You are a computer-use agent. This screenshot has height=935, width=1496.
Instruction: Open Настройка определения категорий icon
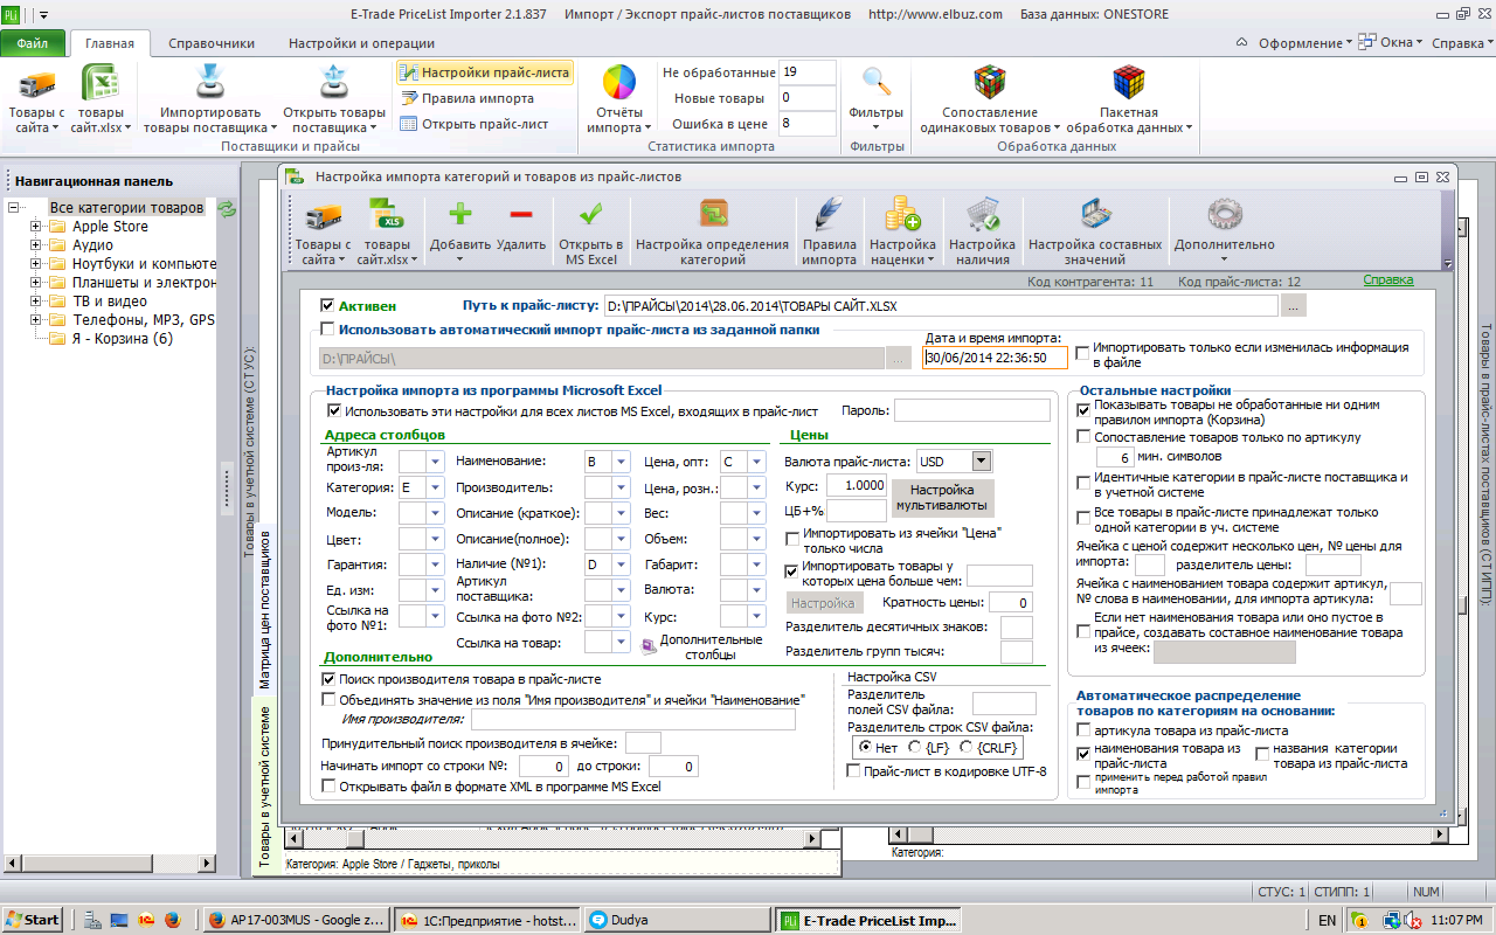click(x=712, y=232)
